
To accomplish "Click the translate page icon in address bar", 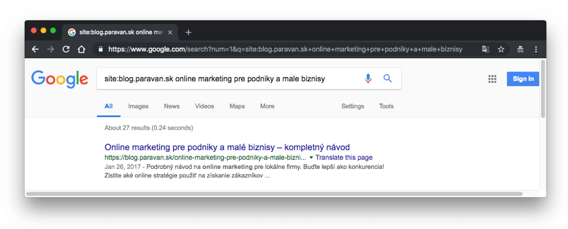I will pos(485,49).
